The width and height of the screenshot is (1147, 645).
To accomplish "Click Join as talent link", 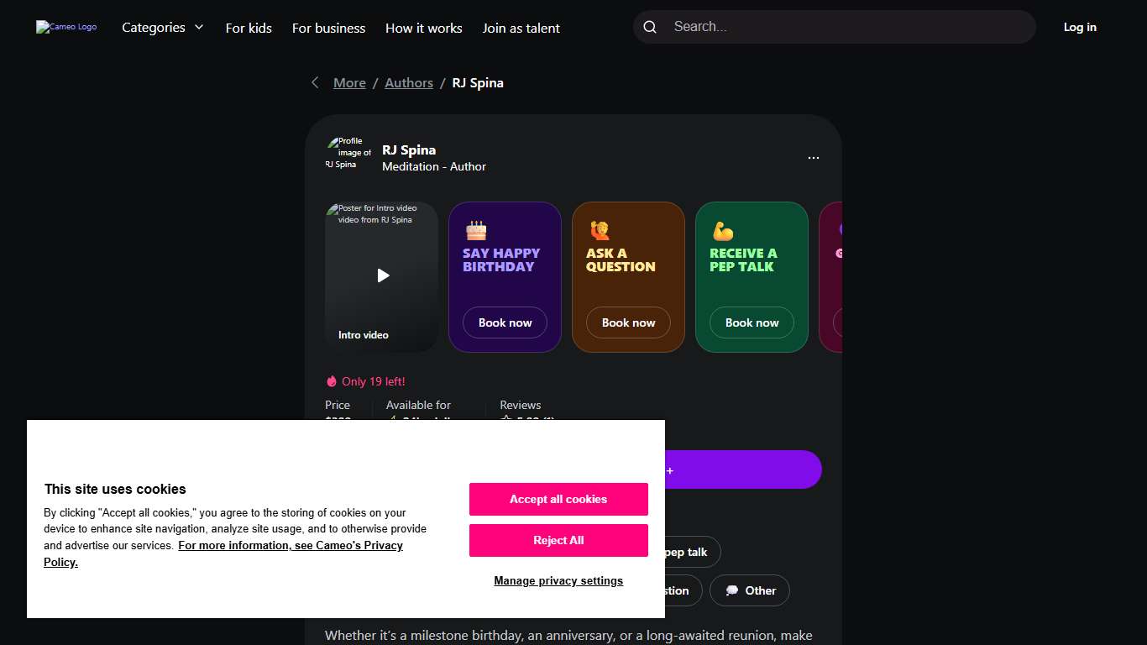I will pyautogui.click(x=521, y=28).
